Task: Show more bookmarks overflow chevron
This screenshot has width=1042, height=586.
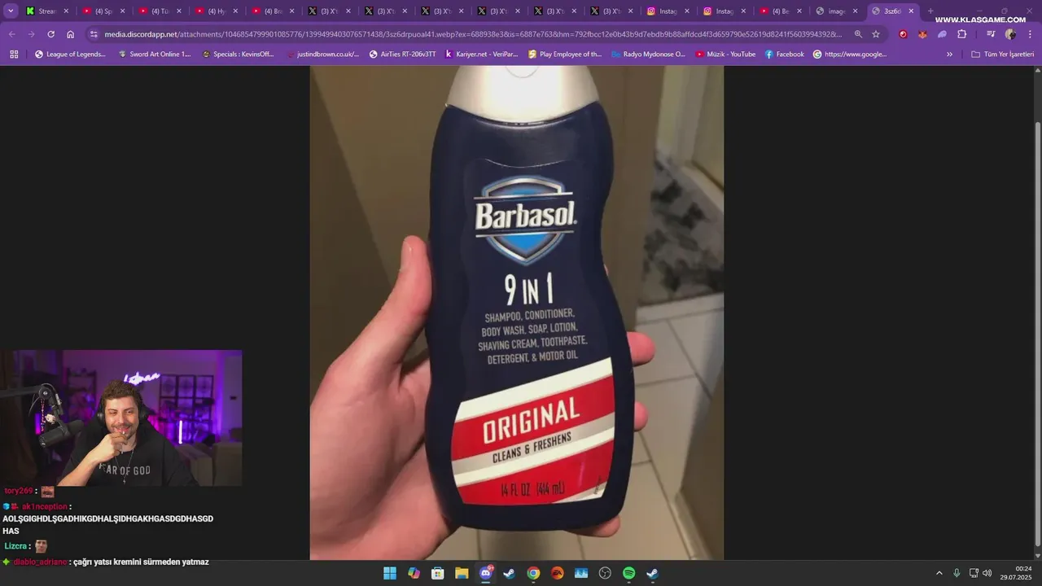Action: (949, 55)
